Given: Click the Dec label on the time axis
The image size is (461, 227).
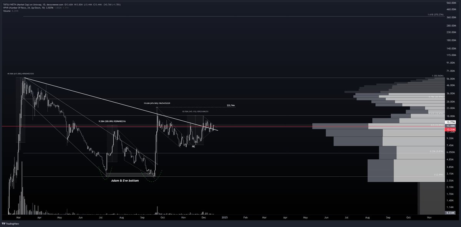Looking at the screenshot, I should pyautogui.click(x=204, y=217).
